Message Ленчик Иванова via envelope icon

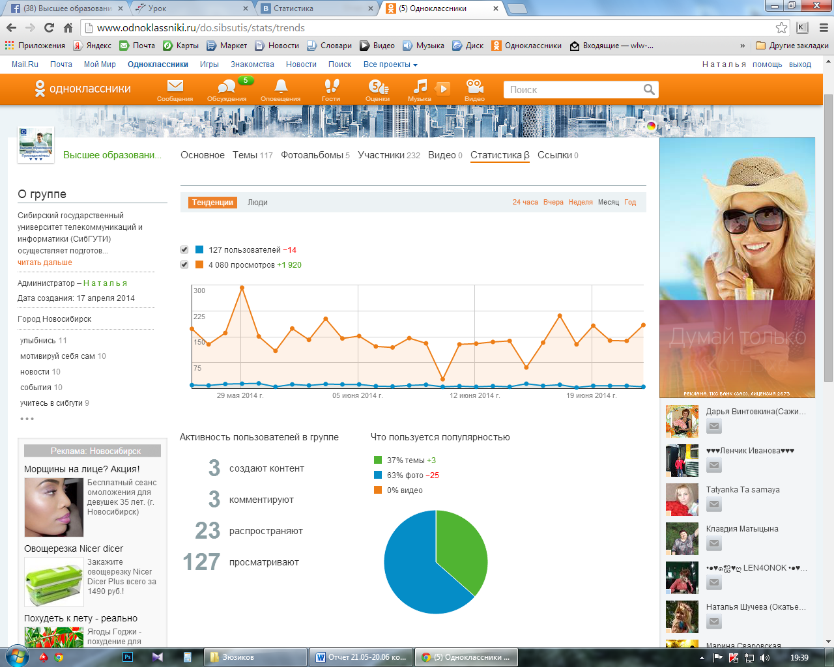coord(714,466)
